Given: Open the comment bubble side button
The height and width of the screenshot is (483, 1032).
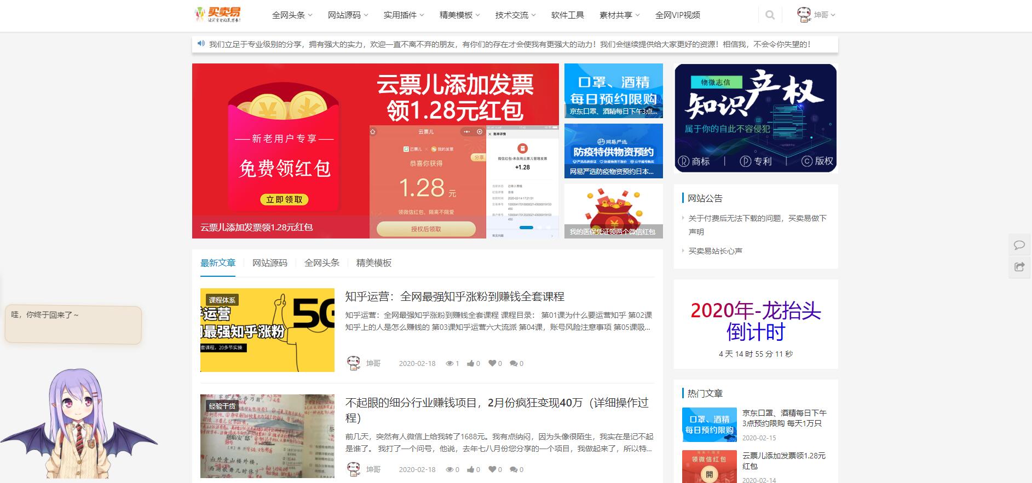Looking at the screenshot, I should [x=1019, y=245].
